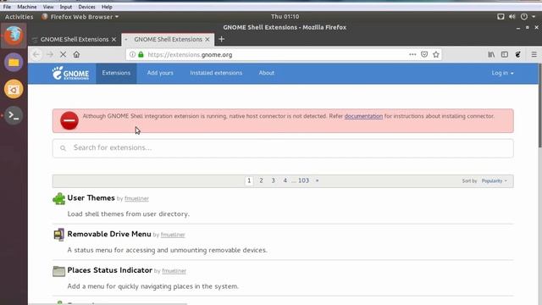Image resolution: width=542 pixels, height=305 pixels.
Task: Expand the system menu arrow
Action: [x=534, y=17]
